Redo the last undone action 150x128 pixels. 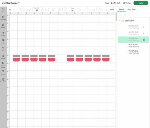(x=14, y=10)
